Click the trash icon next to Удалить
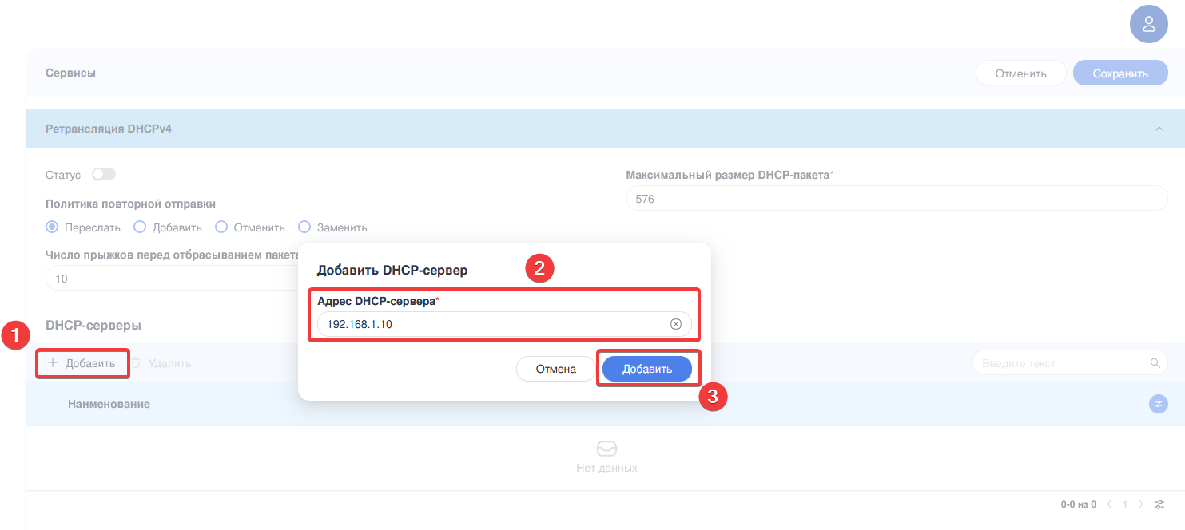The height and width of the screenshot is (530, 1185). [x=136, y=363]
